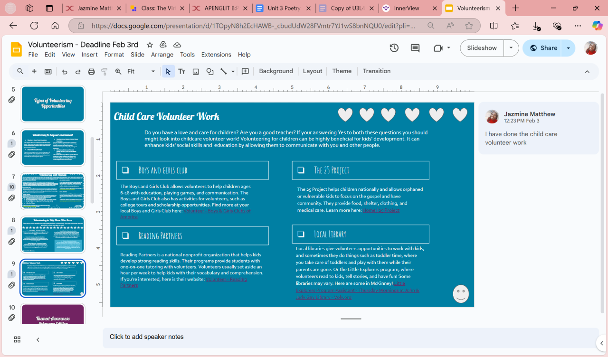Check the The 25 Project checkbox
Viewport: 608px width, 357px height.
coord(301,170)
